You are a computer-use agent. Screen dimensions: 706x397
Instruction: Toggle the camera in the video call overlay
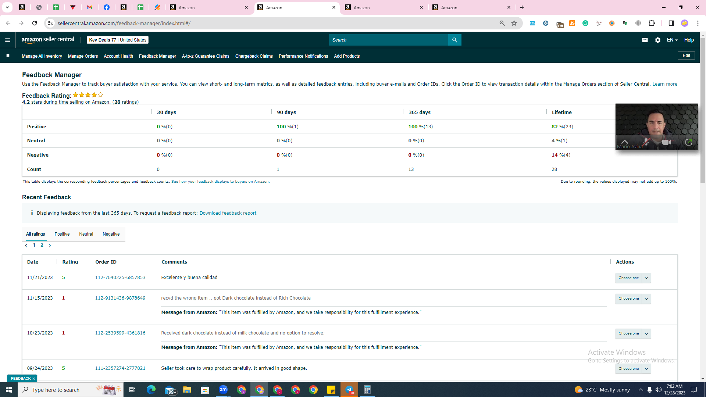(667, 142)
